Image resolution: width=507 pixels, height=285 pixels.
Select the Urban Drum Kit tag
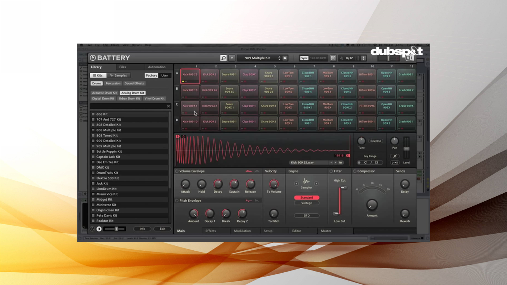(129, 98)
